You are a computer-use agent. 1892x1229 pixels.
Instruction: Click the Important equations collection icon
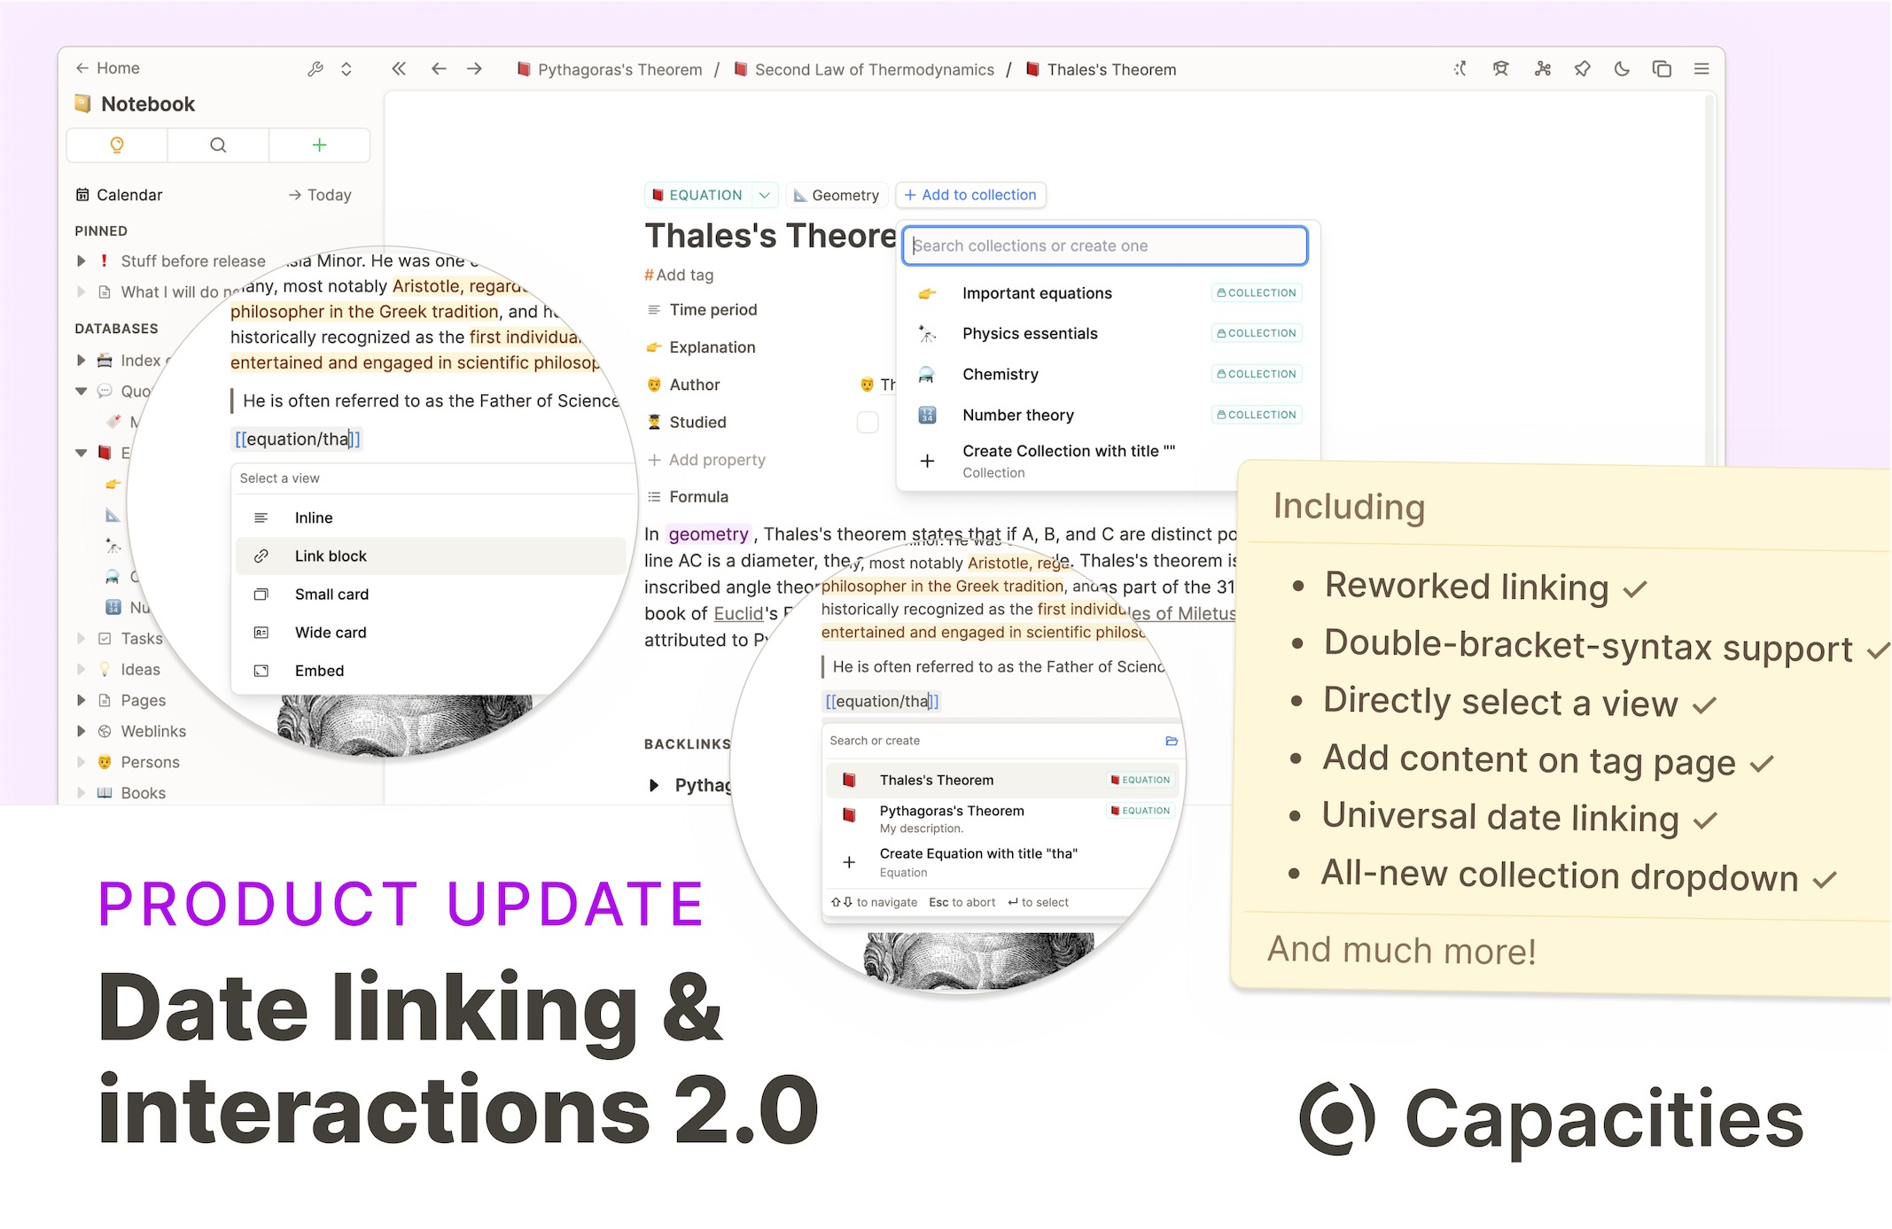pos(927,291)
